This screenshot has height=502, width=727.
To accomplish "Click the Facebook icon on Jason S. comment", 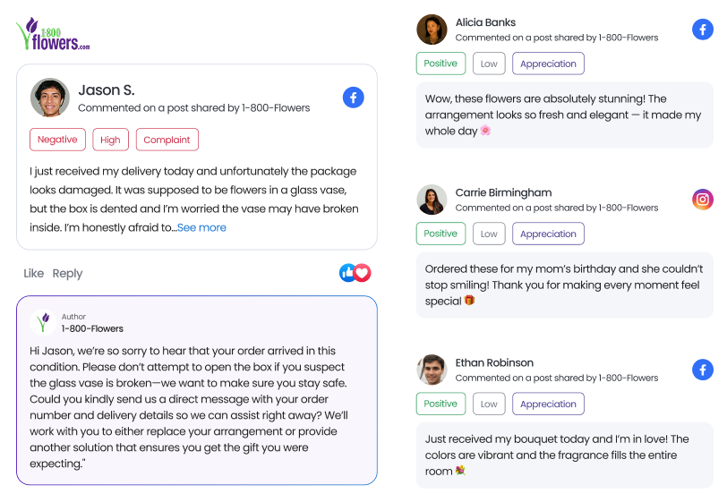I will [x=353, y=98].
